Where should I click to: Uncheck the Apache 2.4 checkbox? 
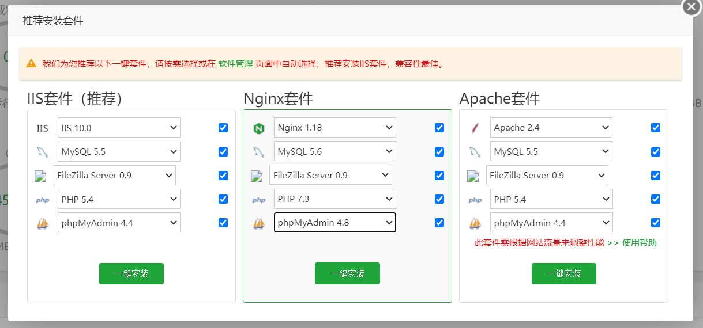pyautogui.click(x=656, y=128)
